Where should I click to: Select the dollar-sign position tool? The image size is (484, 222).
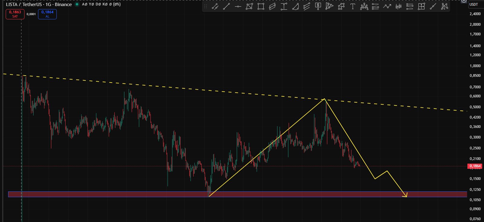tap(318, 7)
